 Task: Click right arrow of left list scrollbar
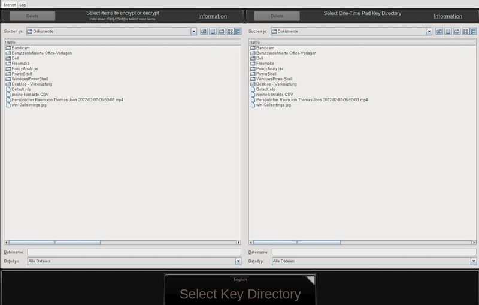238,243
